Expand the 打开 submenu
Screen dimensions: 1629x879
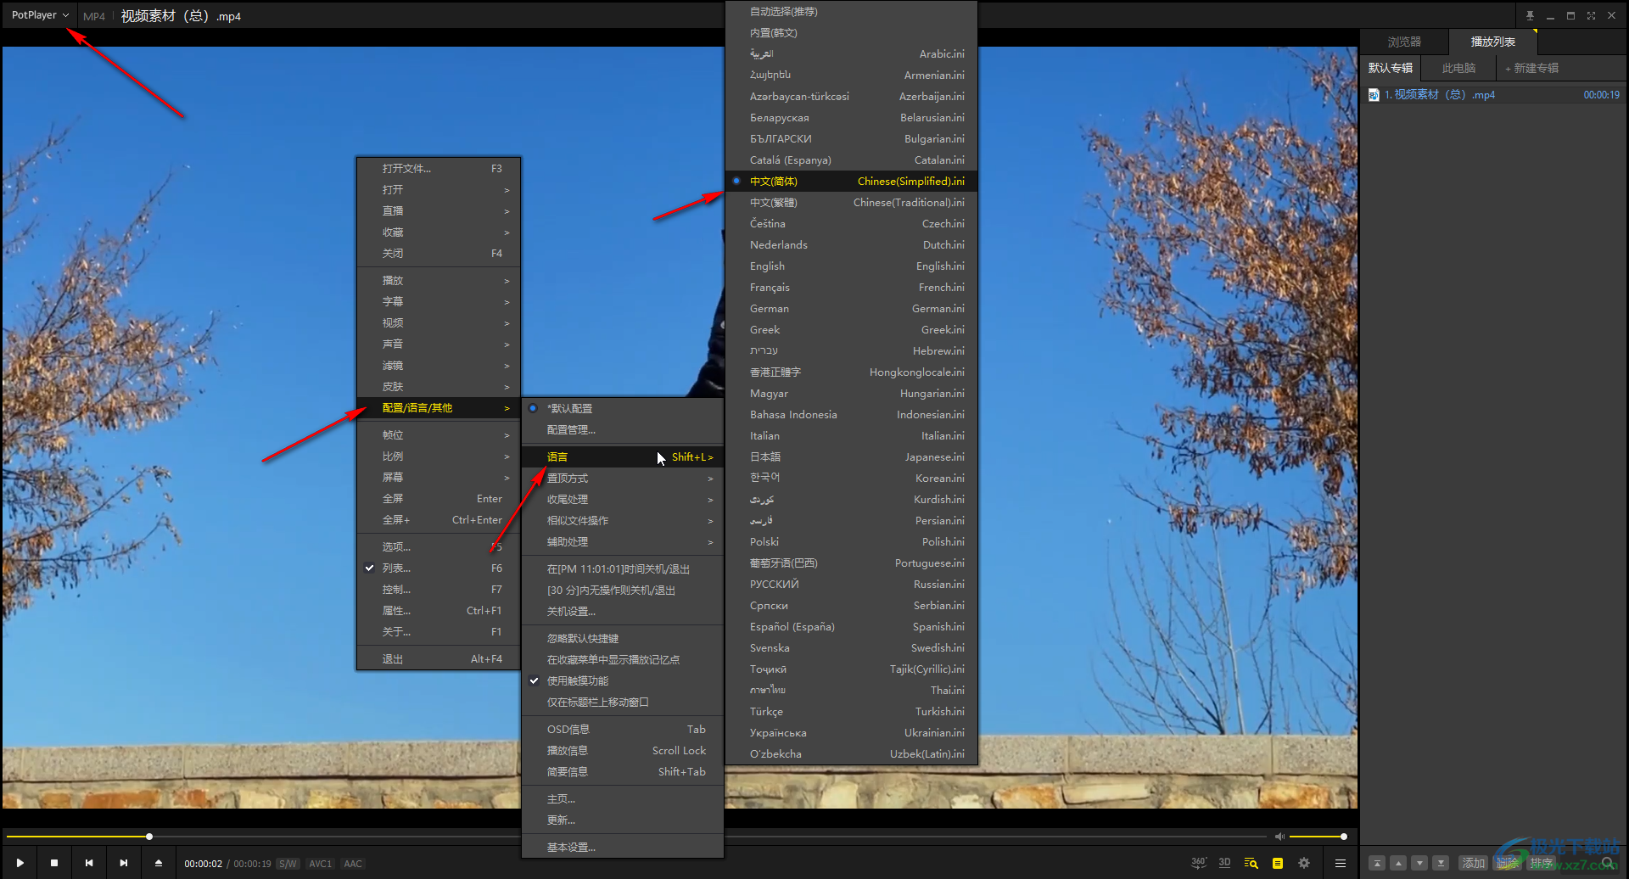tap(439, 190)
